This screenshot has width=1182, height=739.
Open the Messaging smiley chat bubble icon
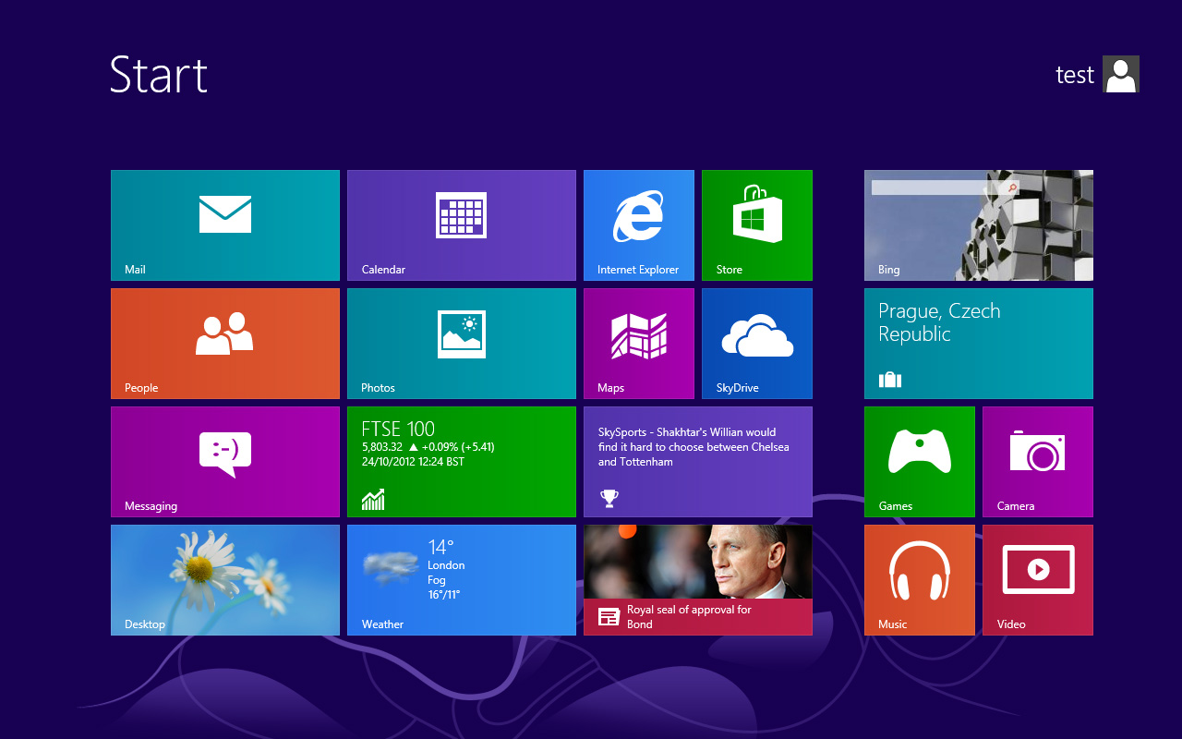pyautogui.click(x=225, y=454)
